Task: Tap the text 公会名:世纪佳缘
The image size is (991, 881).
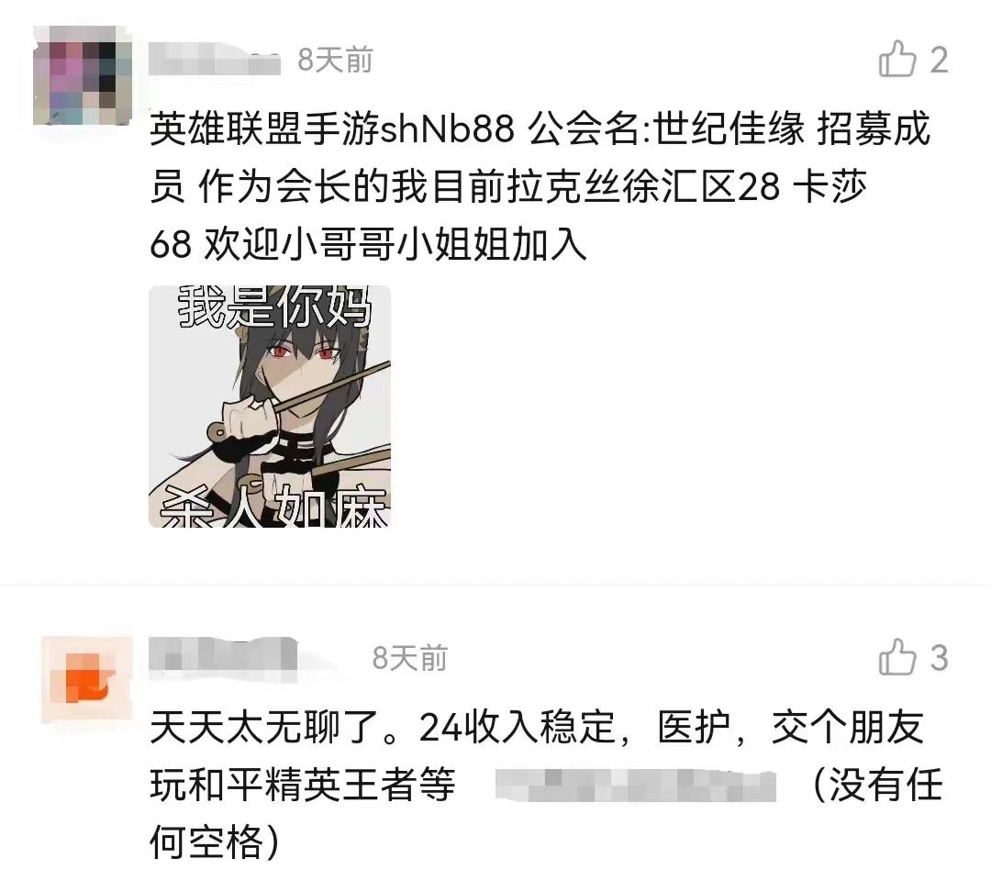Action: tap(667, 128)
